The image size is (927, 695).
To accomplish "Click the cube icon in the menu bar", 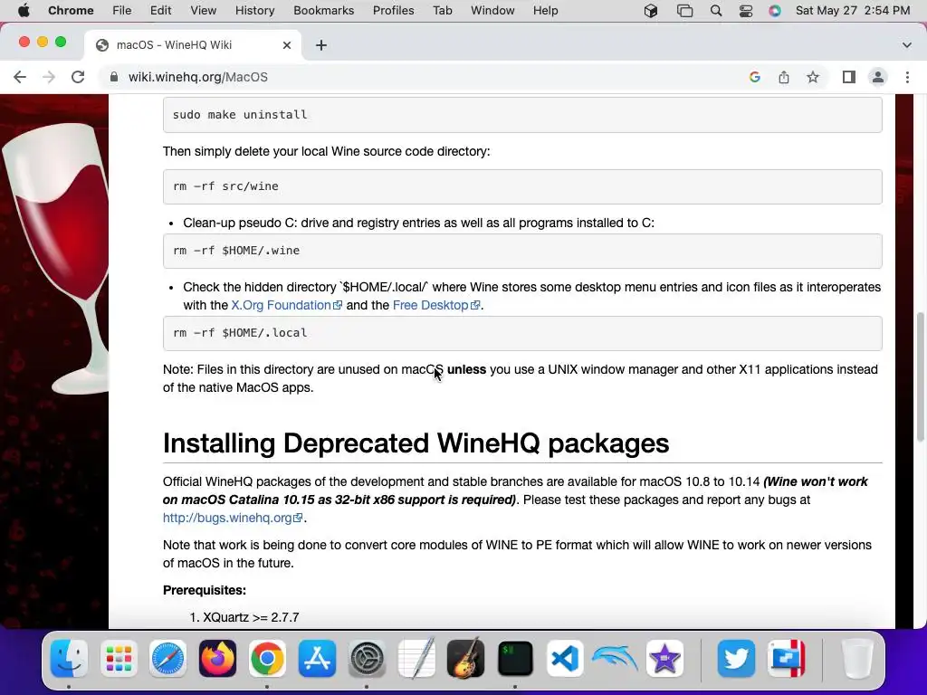I will click(x=651, y=11).
